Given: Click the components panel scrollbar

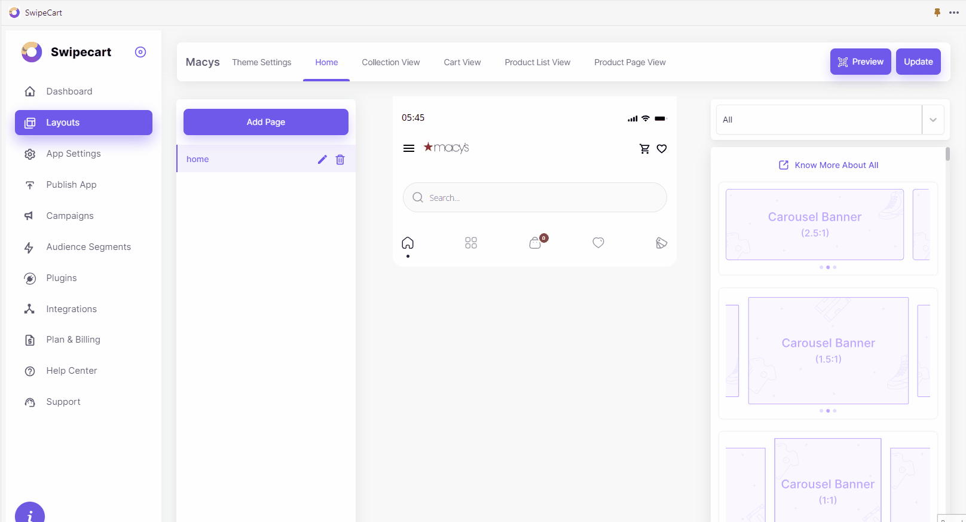Looking at the screenshot, I should point(947,154).
